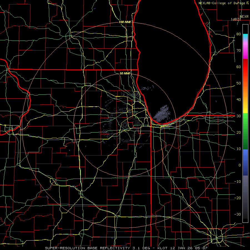Click the 50 value on the dBZ scale

(239, 83)
